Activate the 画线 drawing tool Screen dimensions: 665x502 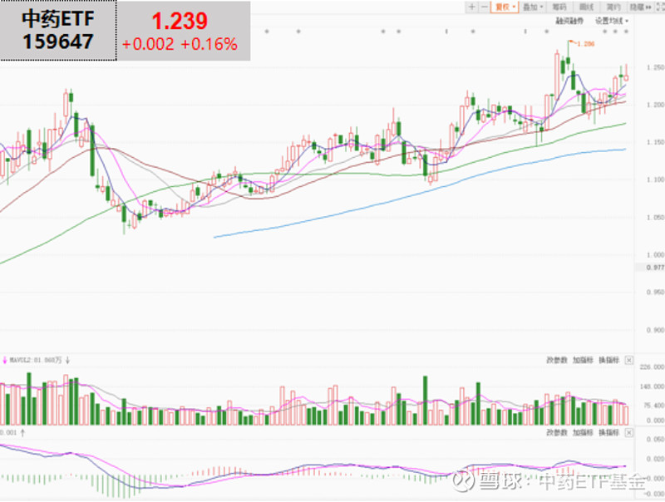pos(586,7)
